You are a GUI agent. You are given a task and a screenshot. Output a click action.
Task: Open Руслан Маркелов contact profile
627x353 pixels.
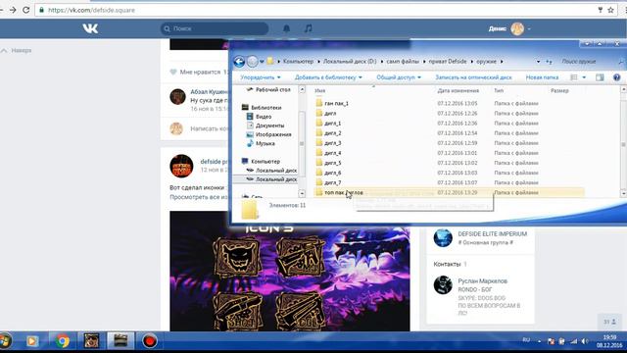(x=483, y=281)
